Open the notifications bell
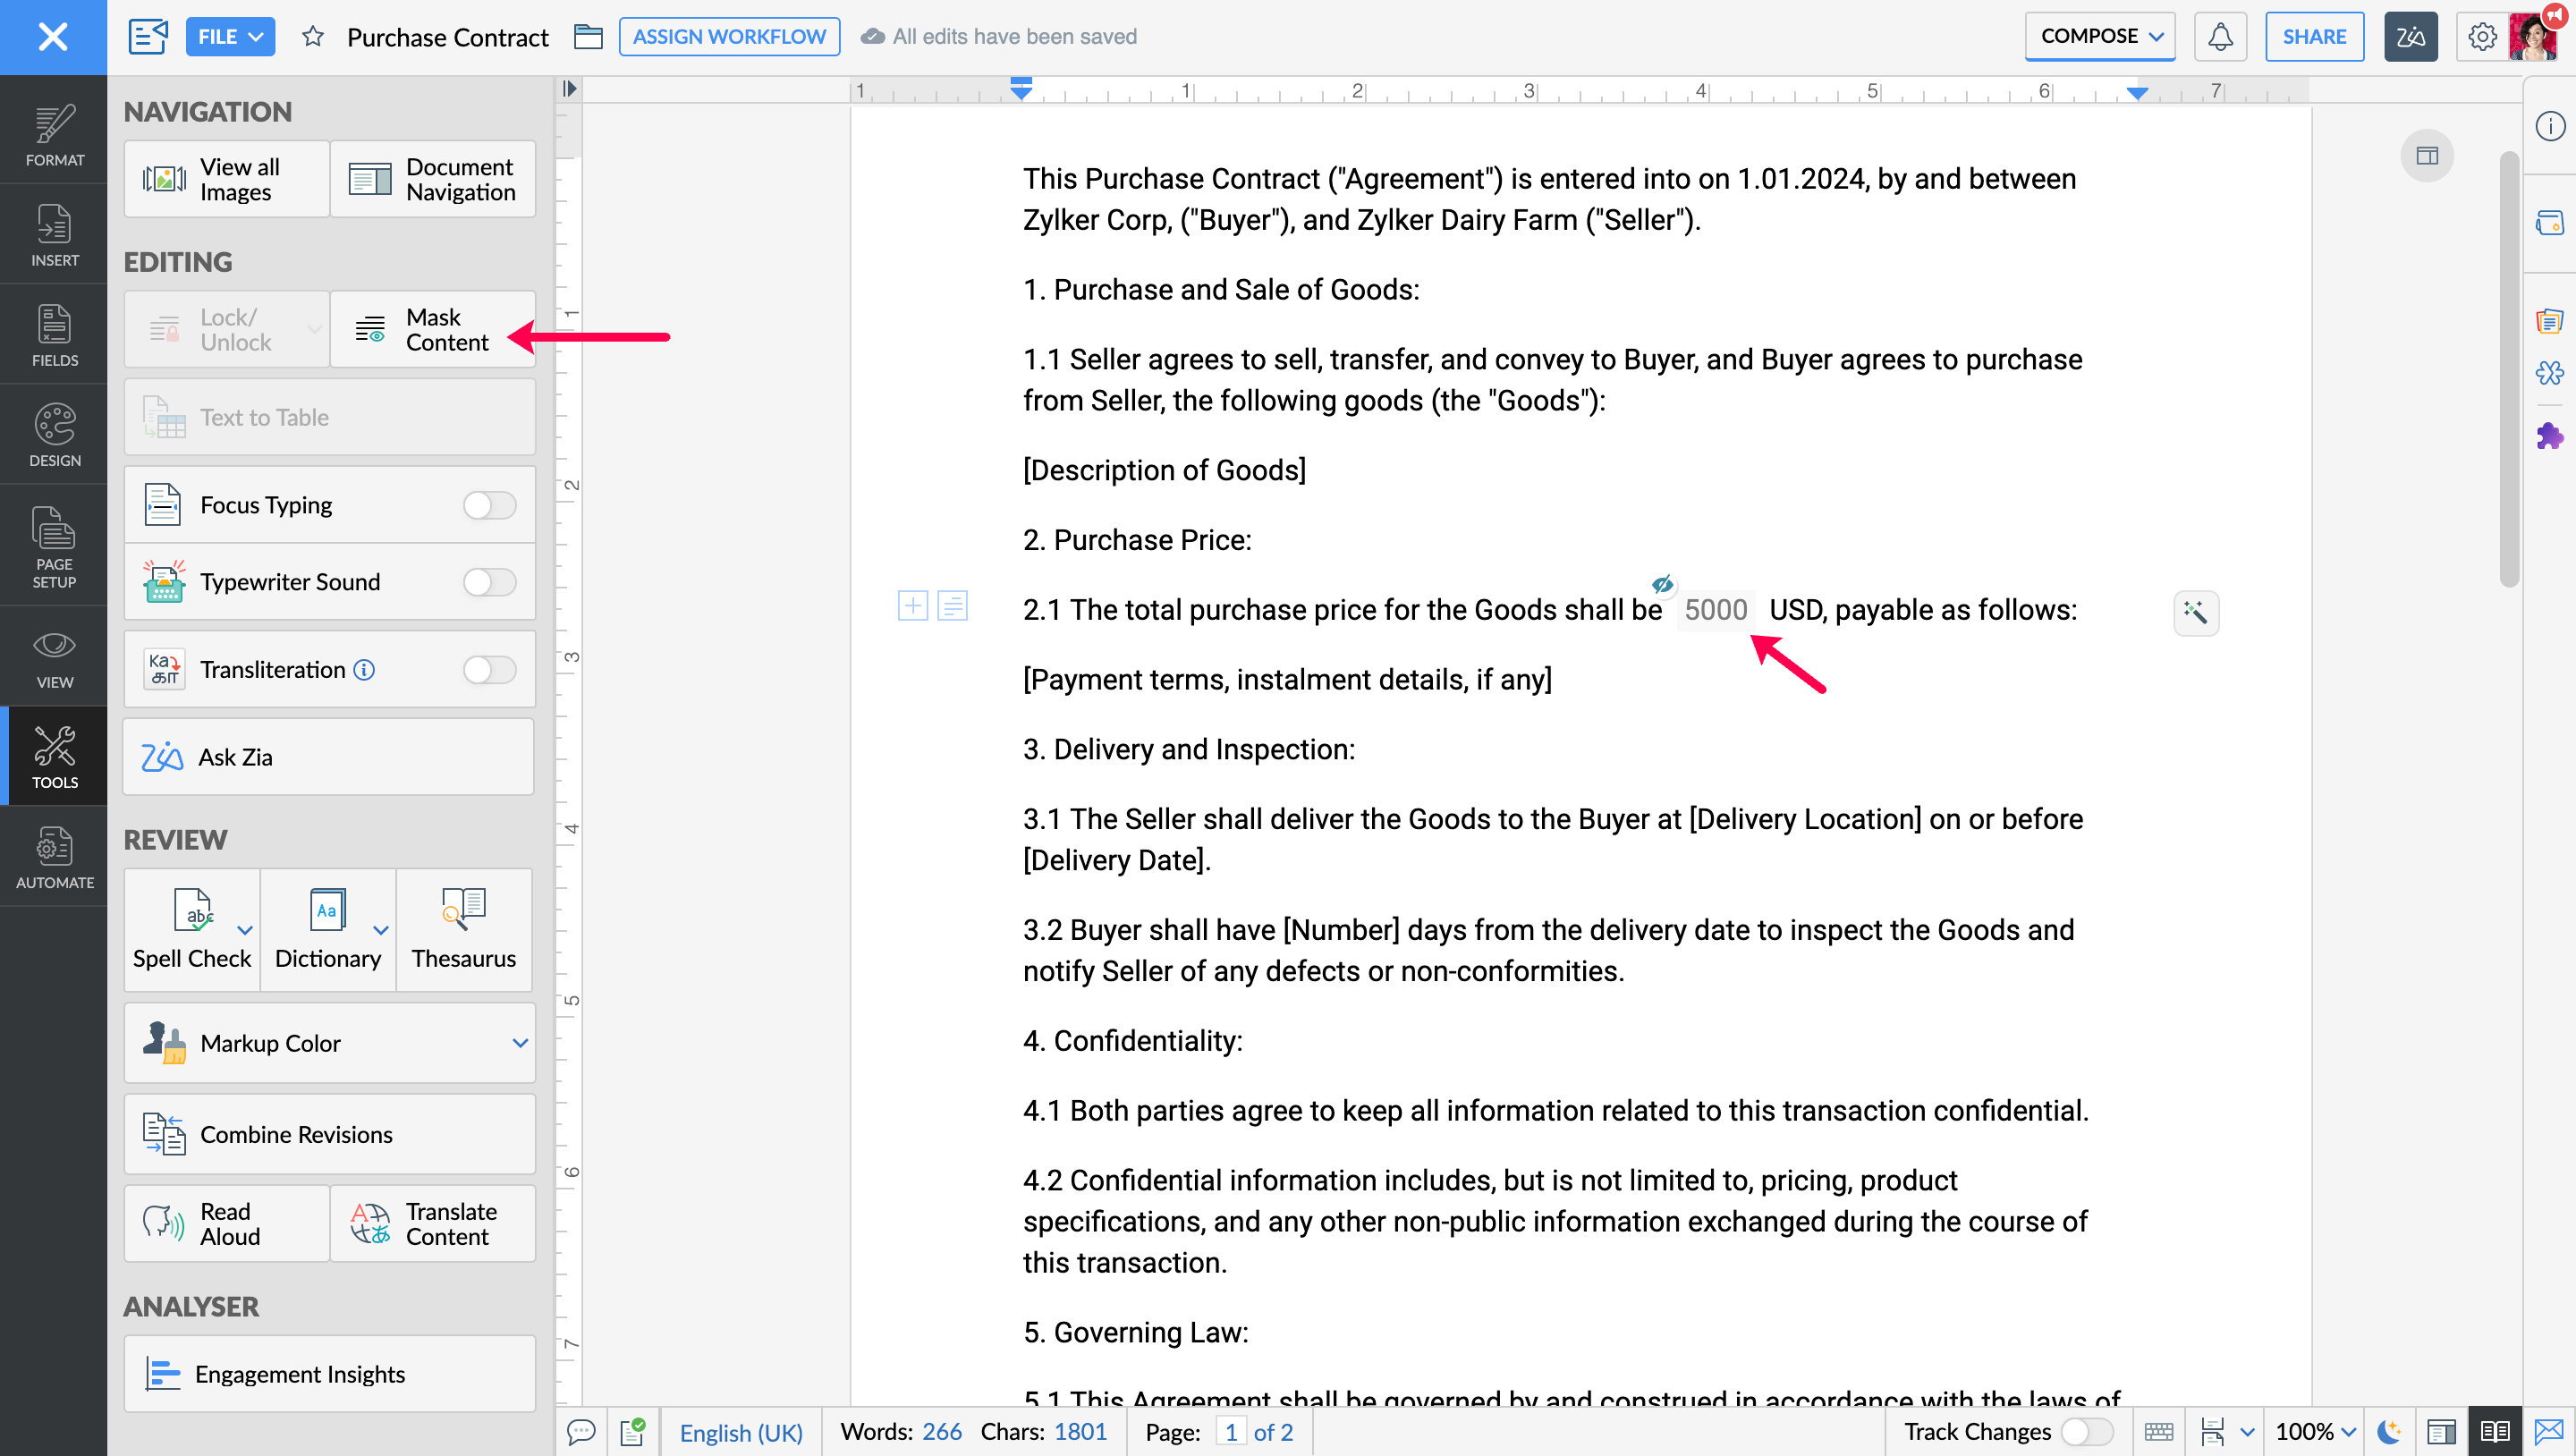2576x1456 pixels. (2219, 37)
